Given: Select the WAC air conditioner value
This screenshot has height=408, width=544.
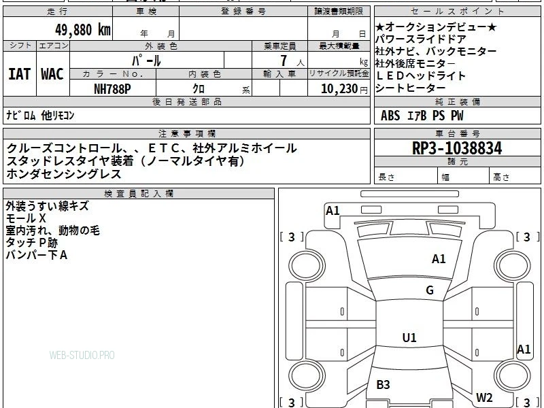Looking at the screenshot, I should coord(52,74).
